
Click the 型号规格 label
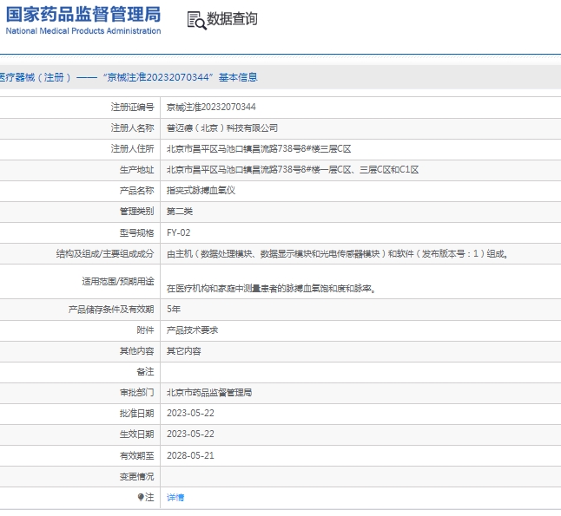pyautogui.click(x=136, y=232)
